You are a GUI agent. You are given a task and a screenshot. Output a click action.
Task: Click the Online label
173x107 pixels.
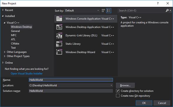coord(9,63)
